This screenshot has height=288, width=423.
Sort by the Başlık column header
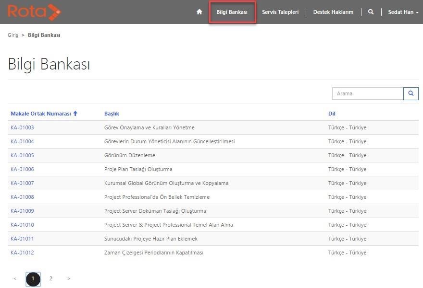click(112, 114)
